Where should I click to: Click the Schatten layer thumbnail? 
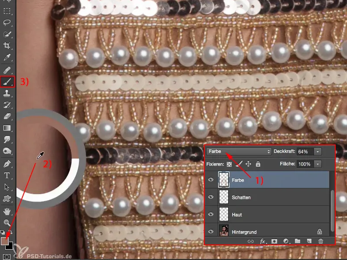223,197
